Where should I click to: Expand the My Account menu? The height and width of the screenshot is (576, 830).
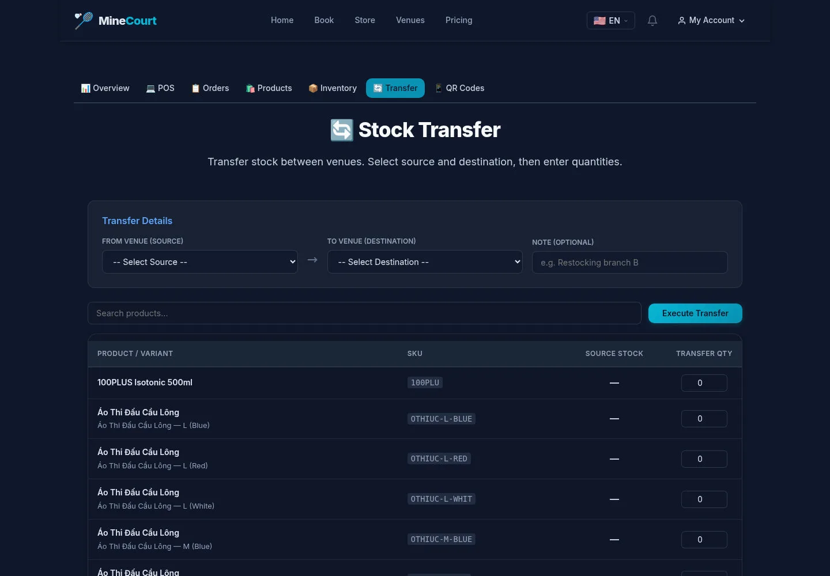pos(711,21)
